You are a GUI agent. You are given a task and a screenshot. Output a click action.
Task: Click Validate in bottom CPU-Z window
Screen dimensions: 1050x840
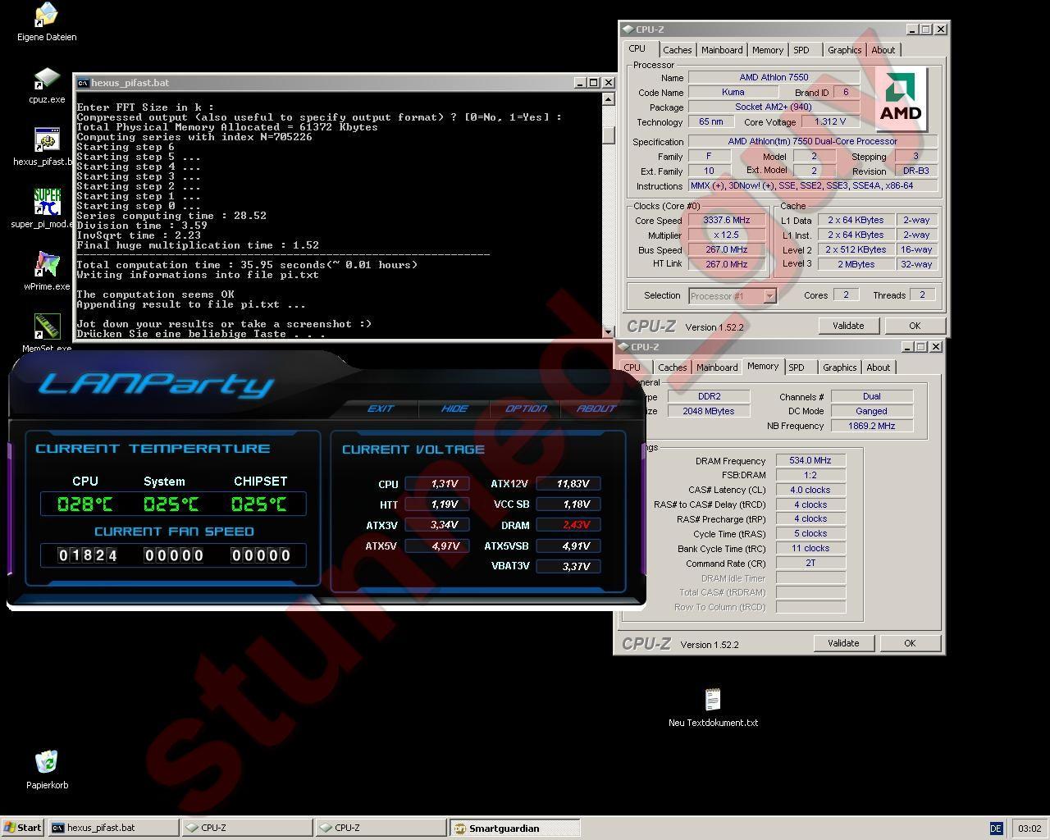[843, 643]
